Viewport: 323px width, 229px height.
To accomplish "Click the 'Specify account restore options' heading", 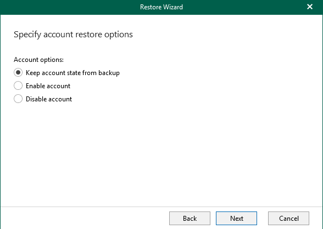I will click(73, 35).
